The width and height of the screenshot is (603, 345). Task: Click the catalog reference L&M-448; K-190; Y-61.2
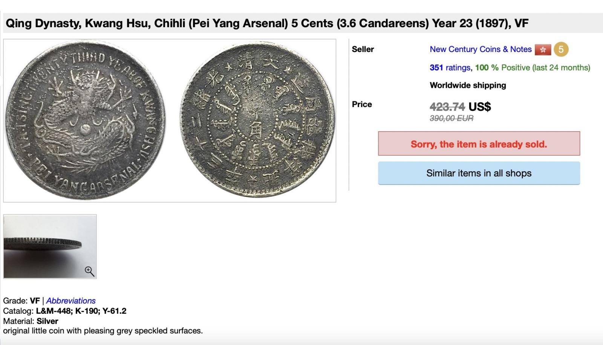[x=81, y=311]
